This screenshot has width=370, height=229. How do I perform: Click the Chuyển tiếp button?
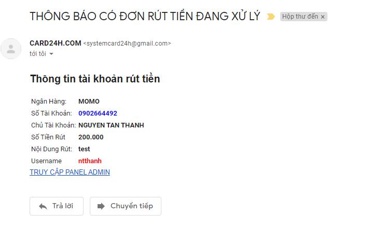pyautogui.click(x=126, y=206)
